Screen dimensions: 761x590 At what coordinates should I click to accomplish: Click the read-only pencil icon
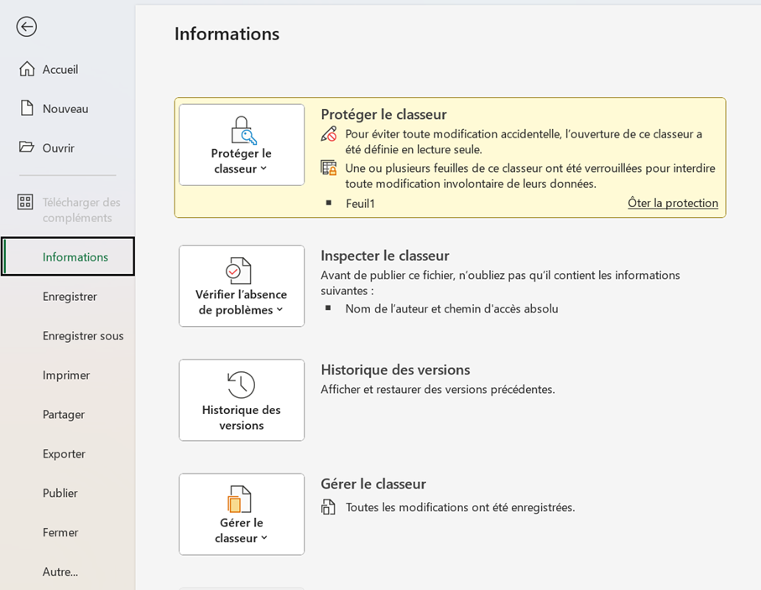[x=329, y=134]
